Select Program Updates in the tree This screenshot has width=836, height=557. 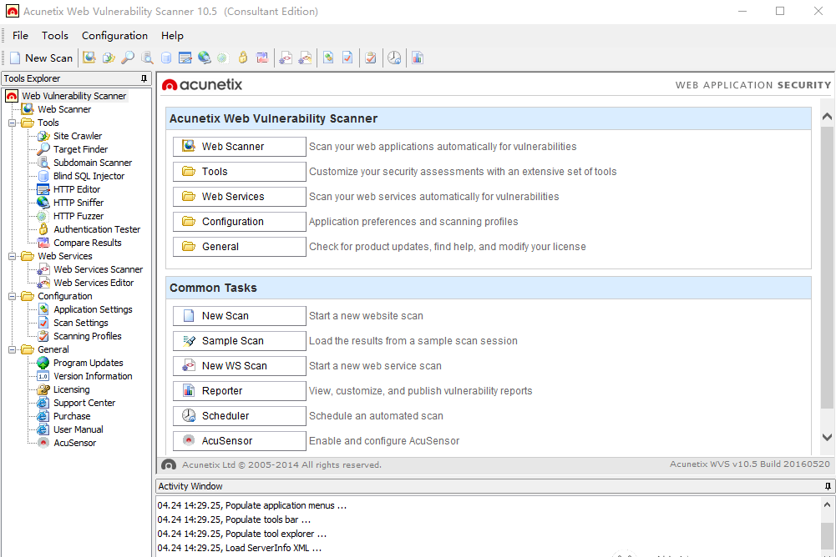(88, 363)
